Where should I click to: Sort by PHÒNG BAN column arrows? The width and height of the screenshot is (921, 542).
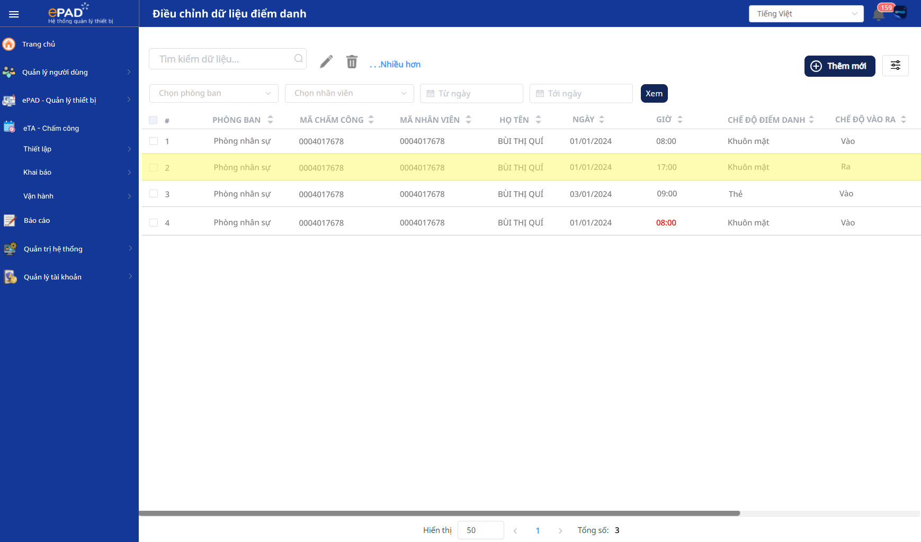[271, 120]
